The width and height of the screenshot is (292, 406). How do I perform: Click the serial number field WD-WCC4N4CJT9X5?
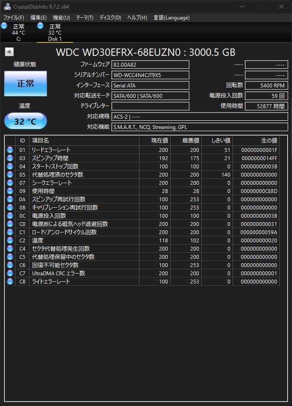coord(150,75)
